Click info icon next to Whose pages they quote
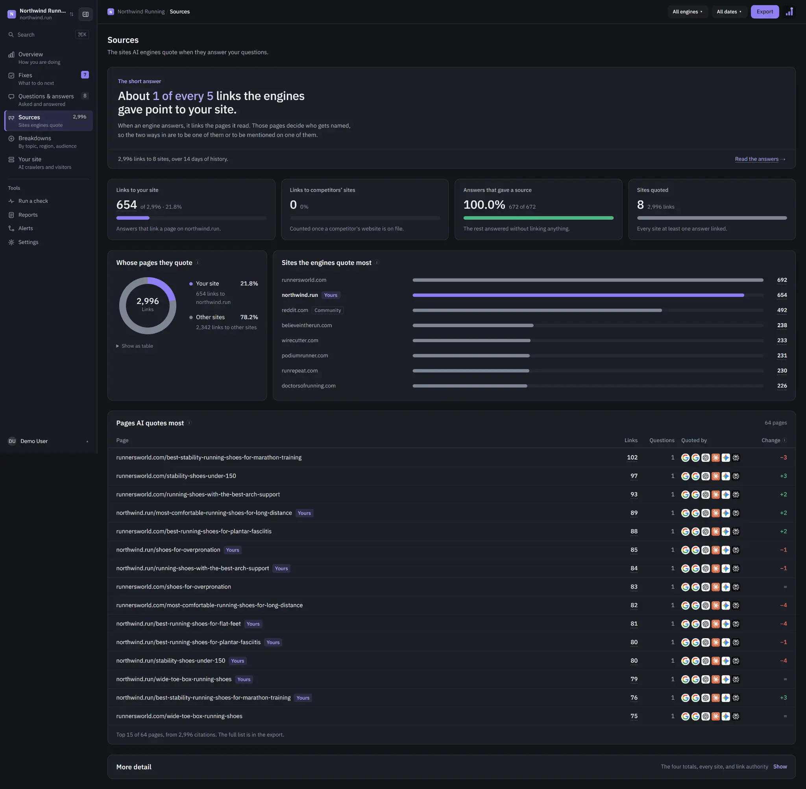The image size is (806, 789). pyautogui.click(x=198, y=262)
